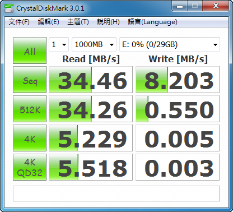Click the 4K QD32 write result 0.003
The height and width of the screenshot is (212, 233).
pyautogui.click(x=178, y=167)
